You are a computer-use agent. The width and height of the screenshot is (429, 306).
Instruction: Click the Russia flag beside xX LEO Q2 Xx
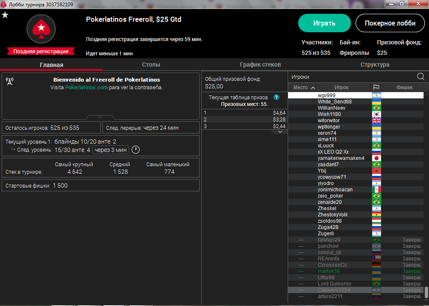click(x=377, y=152)
